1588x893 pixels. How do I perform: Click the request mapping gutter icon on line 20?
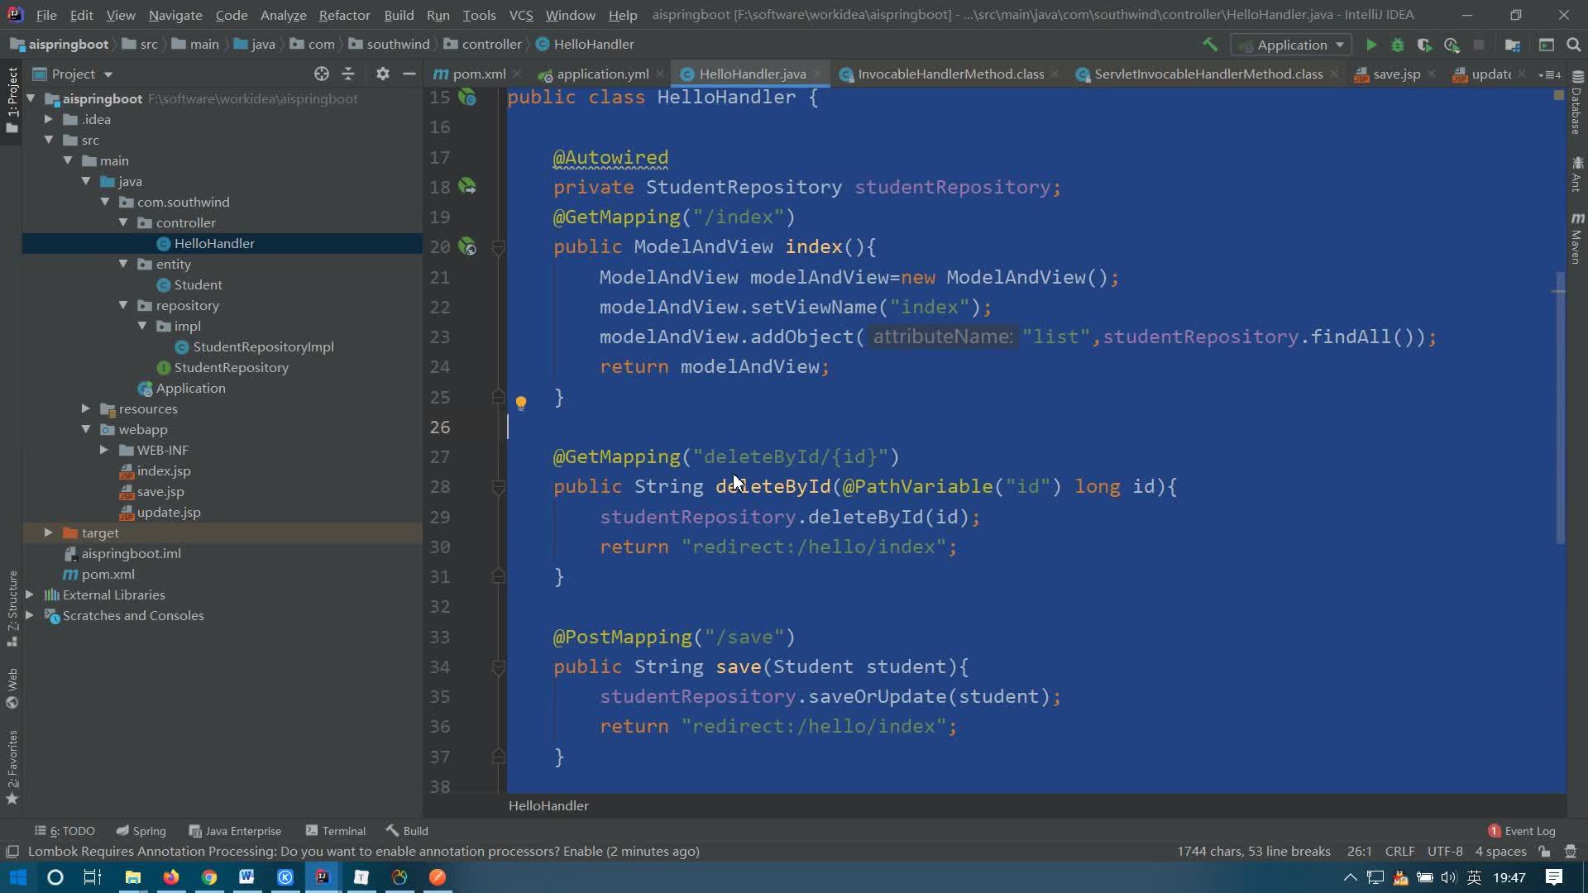tap(467, 246)
